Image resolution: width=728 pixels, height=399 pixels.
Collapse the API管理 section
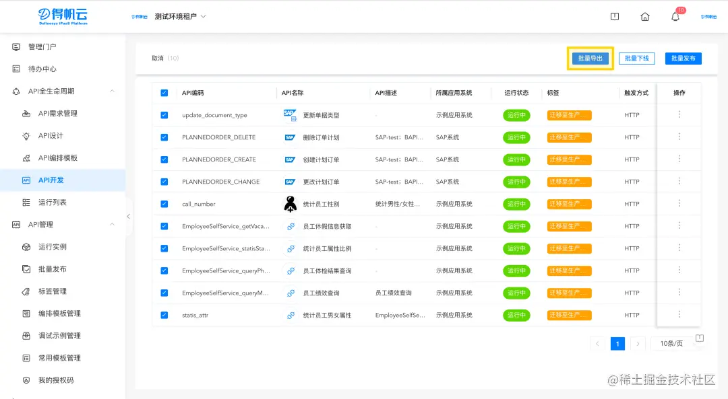[x=112, y=225]
